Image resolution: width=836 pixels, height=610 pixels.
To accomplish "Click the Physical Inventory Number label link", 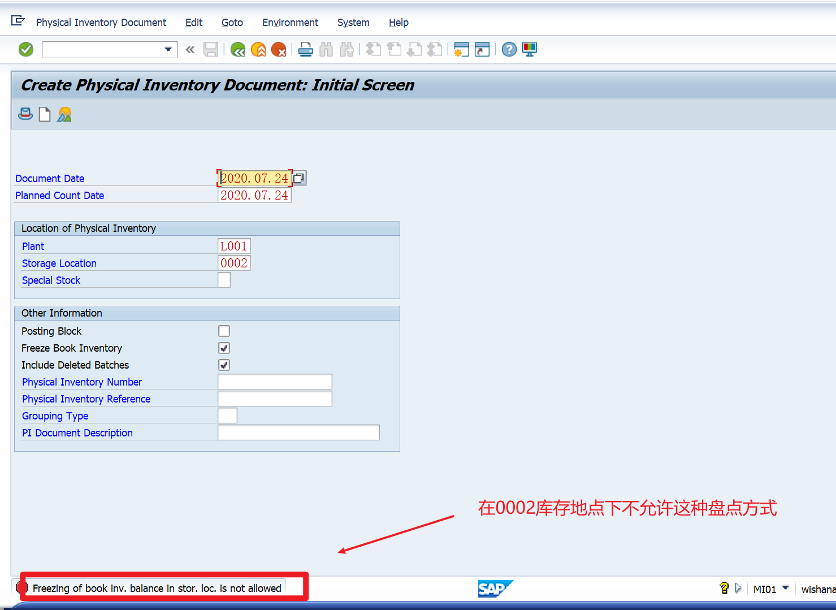I will (81, 382).
